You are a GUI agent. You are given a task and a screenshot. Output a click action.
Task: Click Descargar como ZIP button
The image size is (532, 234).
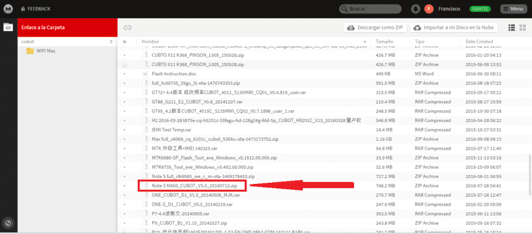coord(375,28)
